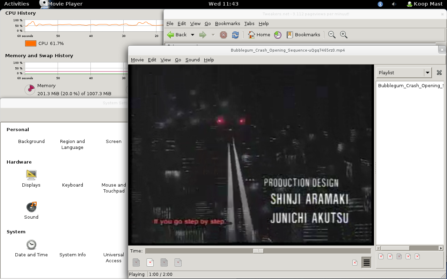This screenshot has width=447, height=279.
Task: Open the Universal Access icon in top bar
Action: tap(380, 4)
